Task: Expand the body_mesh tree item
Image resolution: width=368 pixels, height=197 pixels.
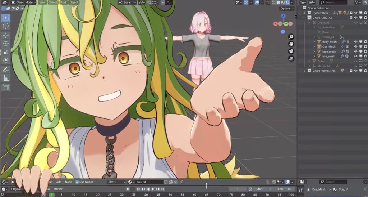Action: click(314, 42)
